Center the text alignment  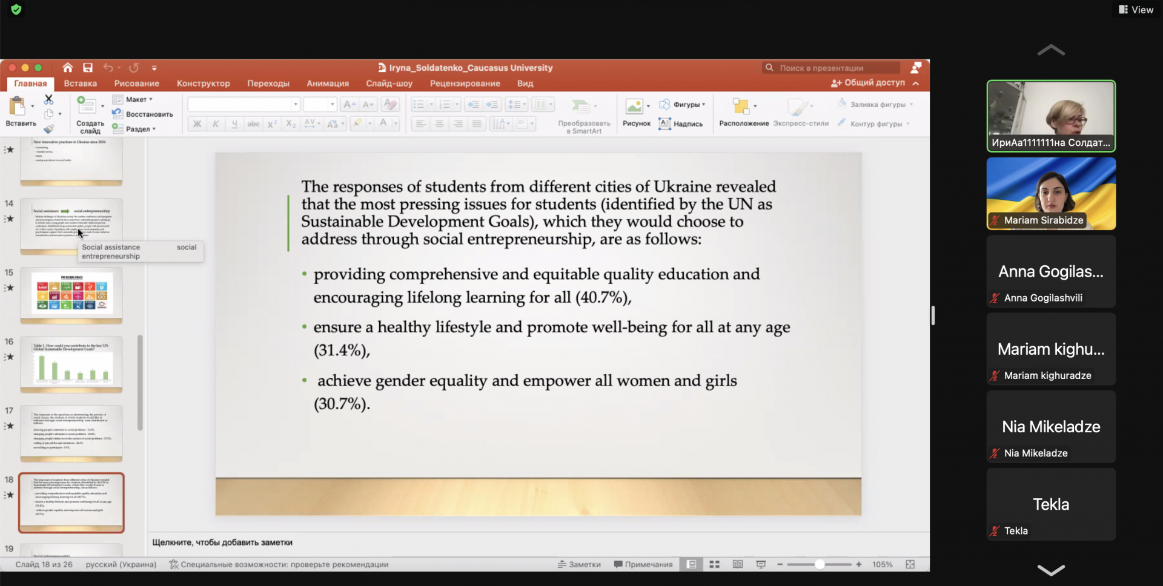[x=439, y=124]
